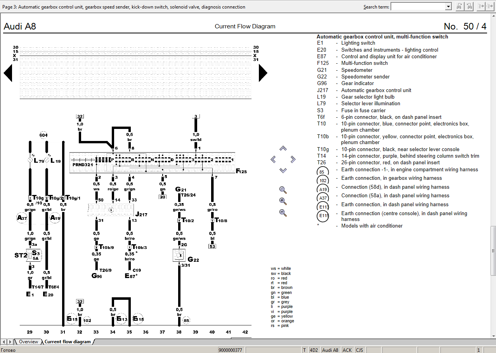Viewport: 496px width, 353px height.
Task: Open the Search term dropdown list
Action: 448,7
